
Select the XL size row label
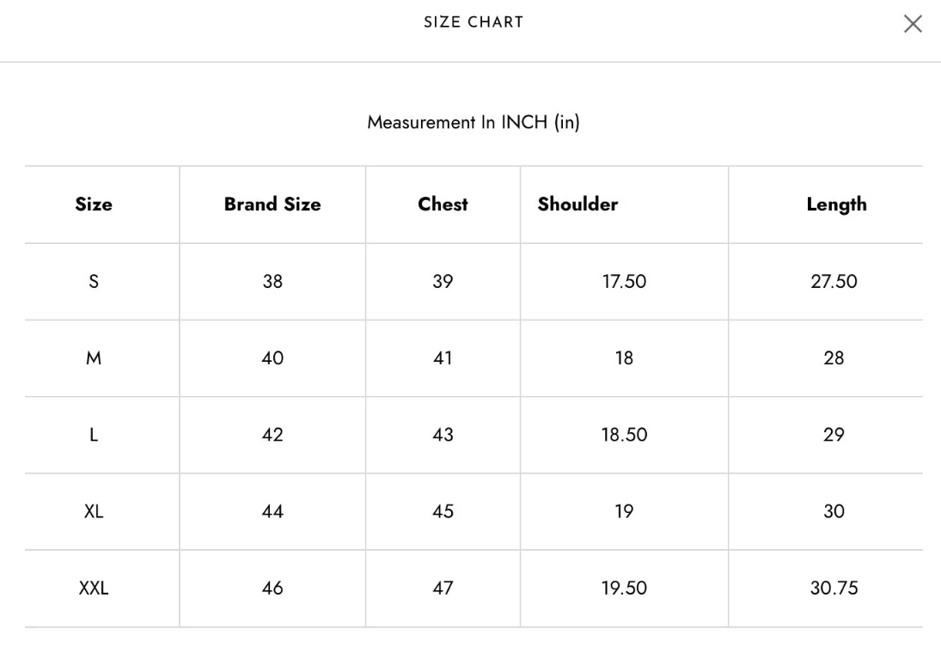tap(94, 511)
